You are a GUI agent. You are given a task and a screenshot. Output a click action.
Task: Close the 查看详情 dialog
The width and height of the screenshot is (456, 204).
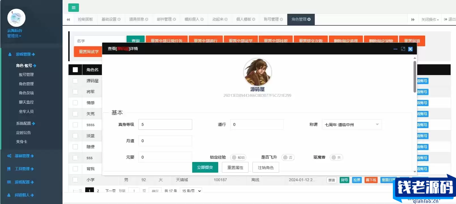click(410, 49)
